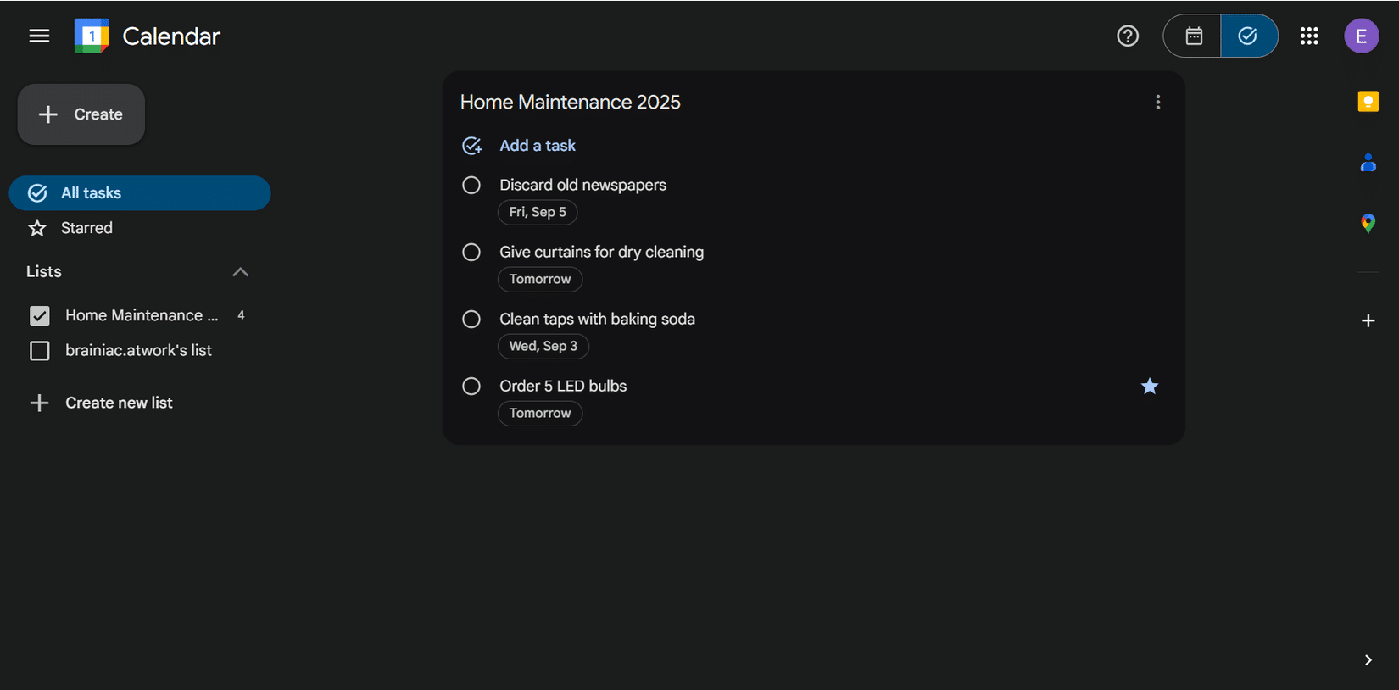
Task: Open the Help support icon
Action: click(x=1128, y=36)
